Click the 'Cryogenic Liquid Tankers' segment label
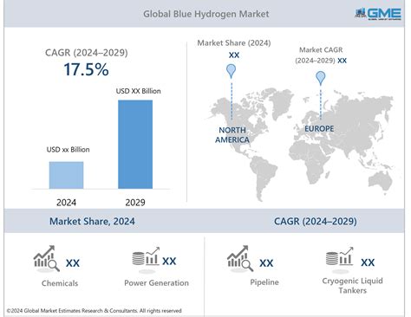Image resolution: width=411 pixels, height=317 pixels. tap(352, 286)
